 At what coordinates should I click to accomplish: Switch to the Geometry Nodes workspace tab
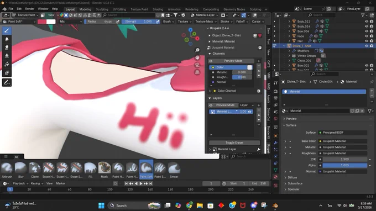pyautogui.click(x=234, y=9)
